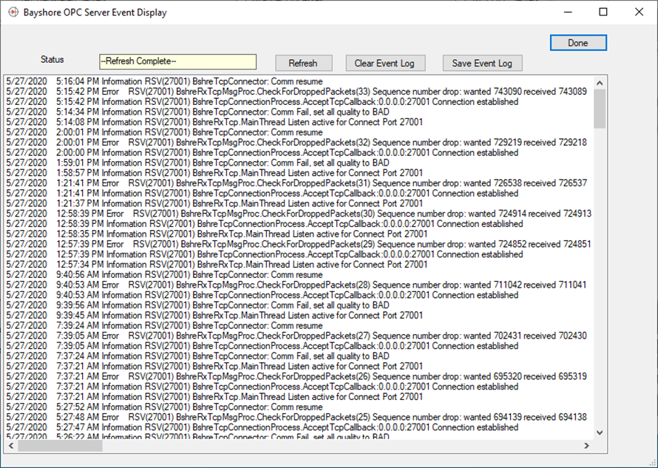Maximize the Event Display window

pos(603,12)
